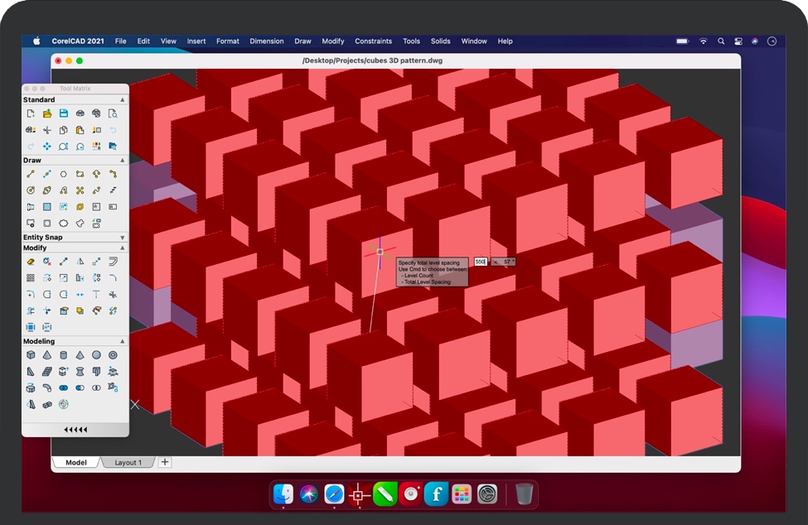This screenshot has height=525, width=808.
Task: Click the Paste clipboard icon
Action: (x=80, y=130)
